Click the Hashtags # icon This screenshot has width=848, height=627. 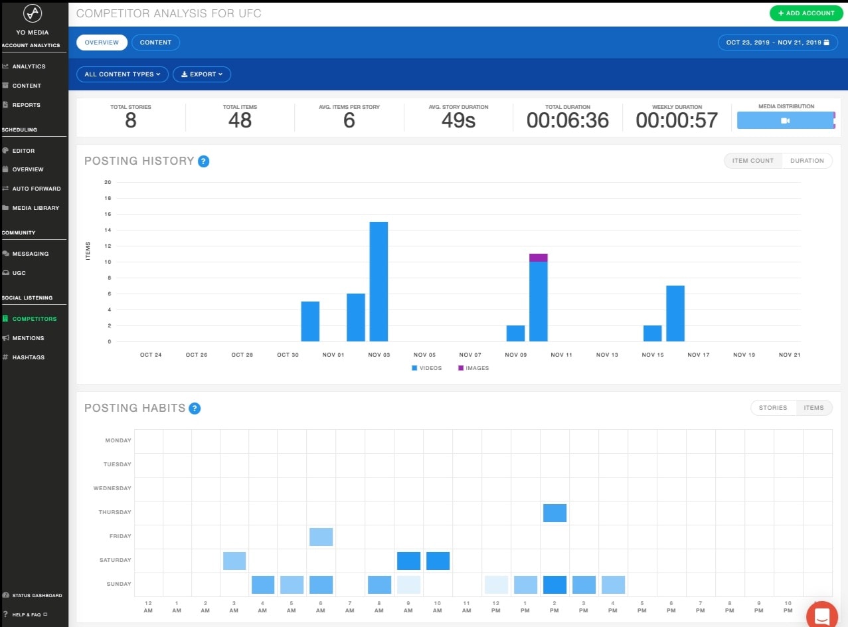pos(5,357)
